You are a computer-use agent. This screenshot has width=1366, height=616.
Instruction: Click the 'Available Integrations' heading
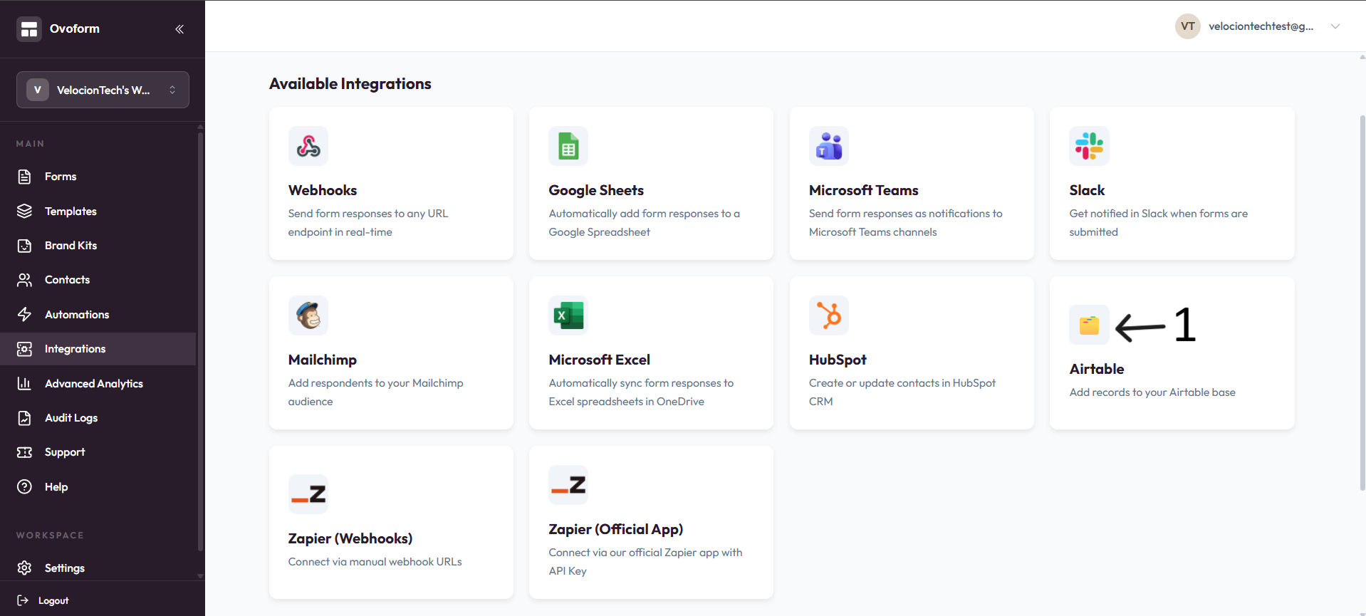[x=350, y=83]
